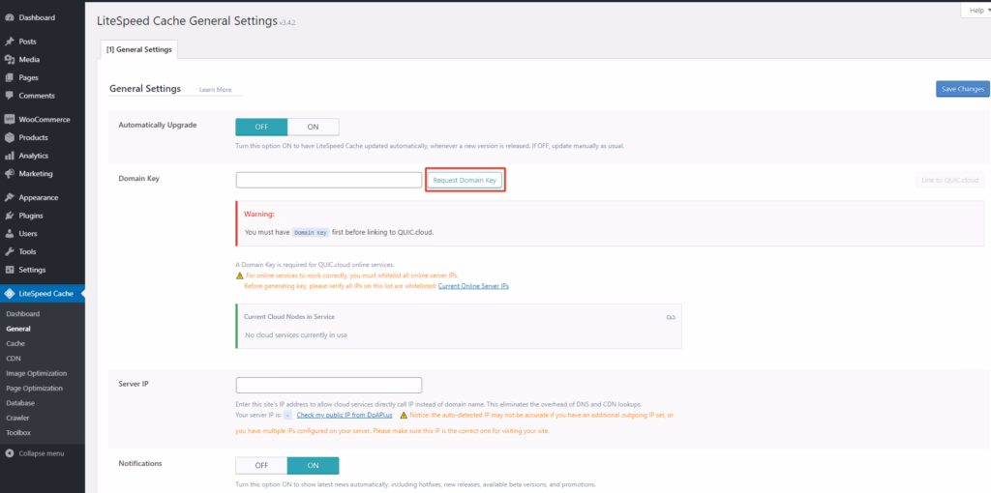Open the Learn More link
The image size is (991, 493).
click(216, 90)
